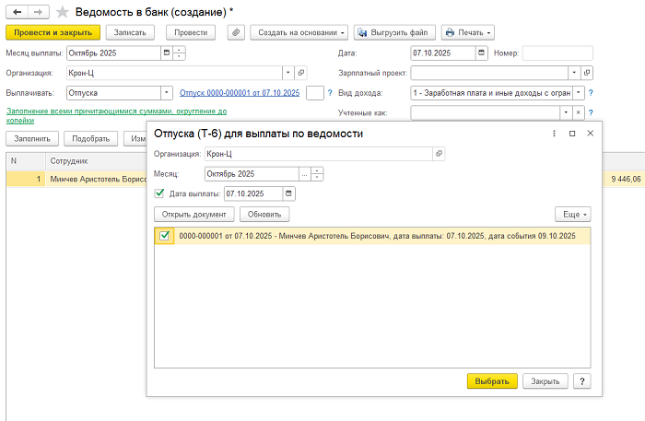The height and width of the screenshot is (421, 645).
Task: Uncheck the Дата выплаты checkbox
Action: 160,193
